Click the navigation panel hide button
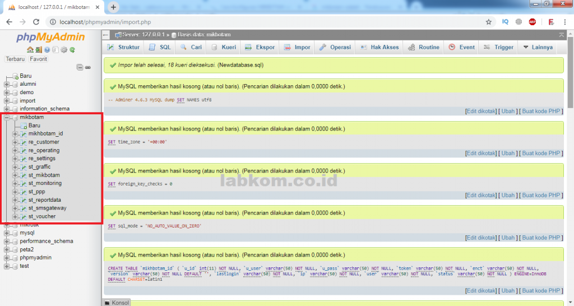 tap(106, 35)
